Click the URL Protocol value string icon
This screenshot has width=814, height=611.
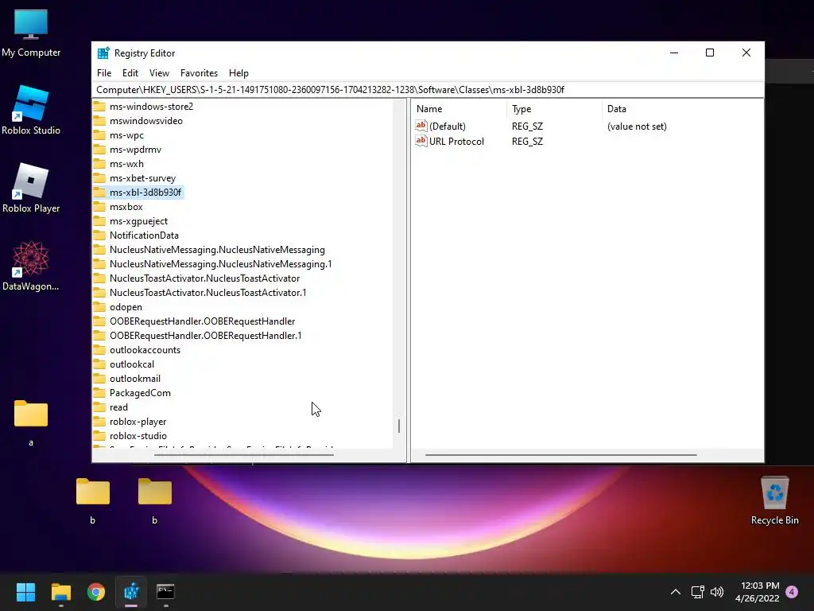[x=421, y=141]
